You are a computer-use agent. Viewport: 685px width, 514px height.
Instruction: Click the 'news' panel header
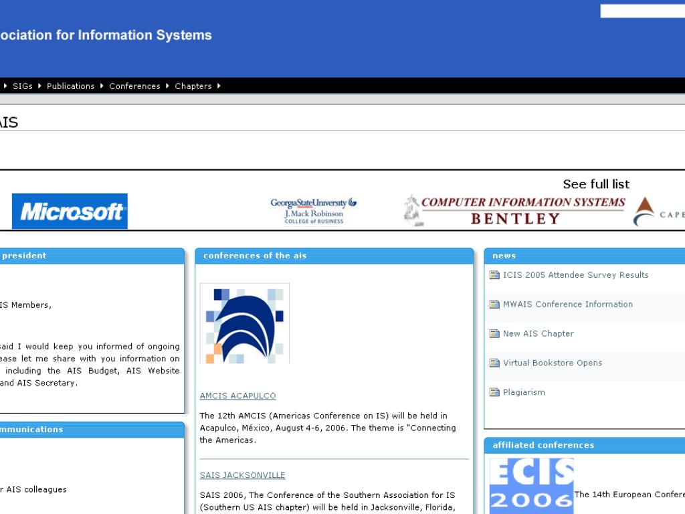point(585,256)
